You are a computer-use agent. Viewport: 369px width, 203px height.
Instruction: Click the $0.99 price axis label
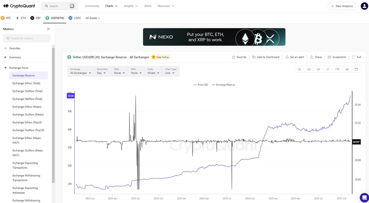(x=356, y=142)
